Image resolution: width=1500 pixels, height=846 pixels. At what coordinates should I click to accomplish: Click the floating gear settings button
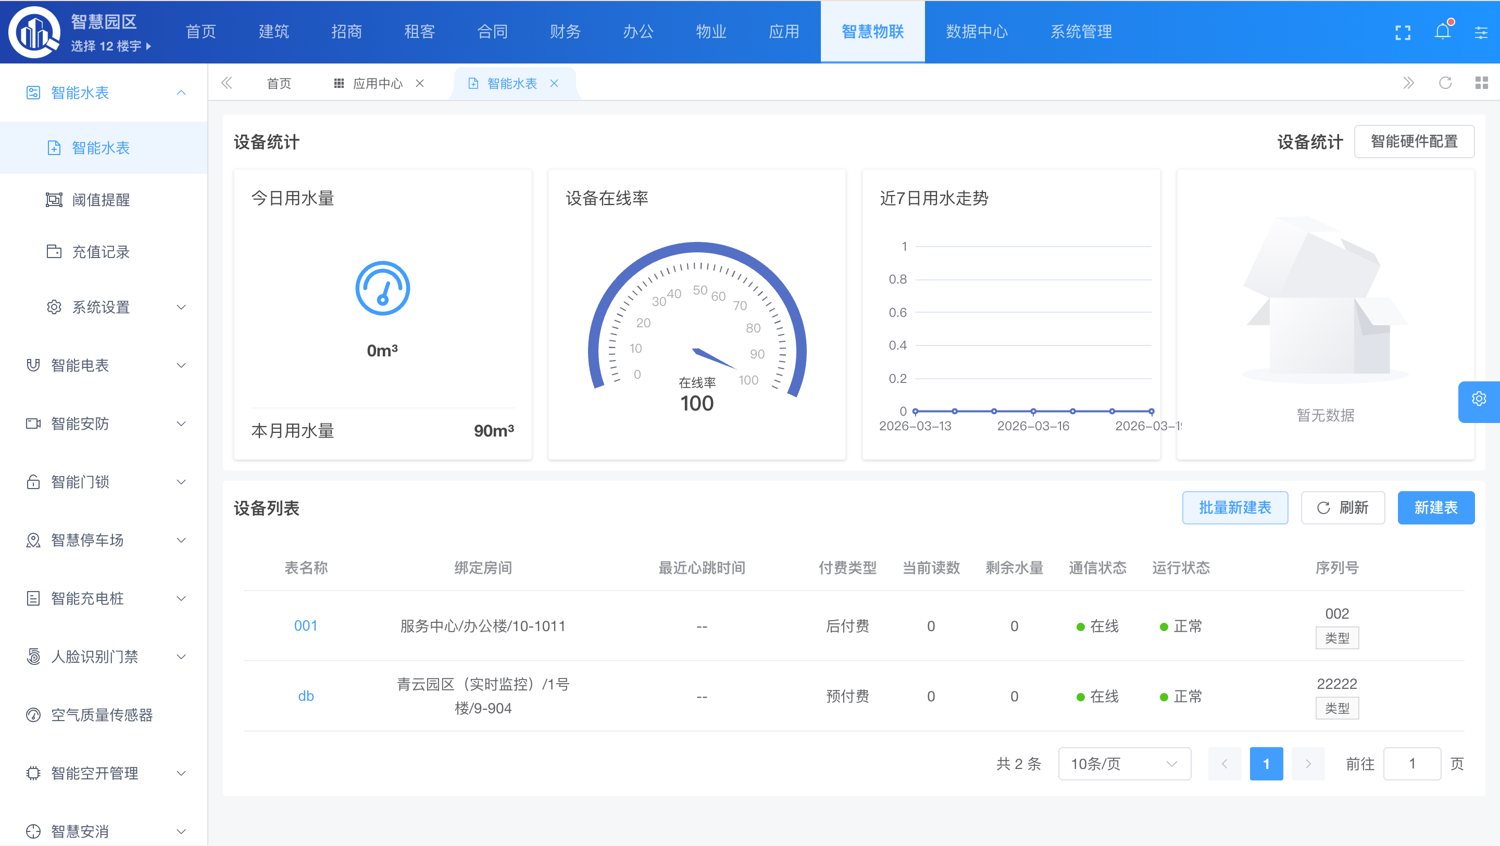[1479, 399]
